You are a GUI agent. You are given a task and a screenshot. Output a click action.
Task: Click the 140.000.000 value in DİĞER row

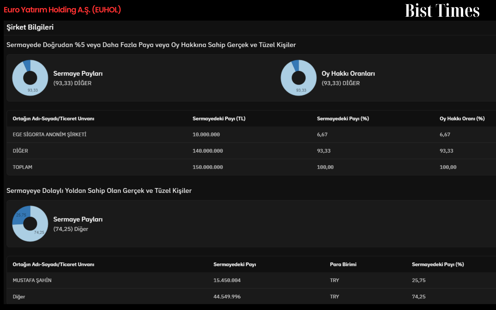click(x=208, y=151)
